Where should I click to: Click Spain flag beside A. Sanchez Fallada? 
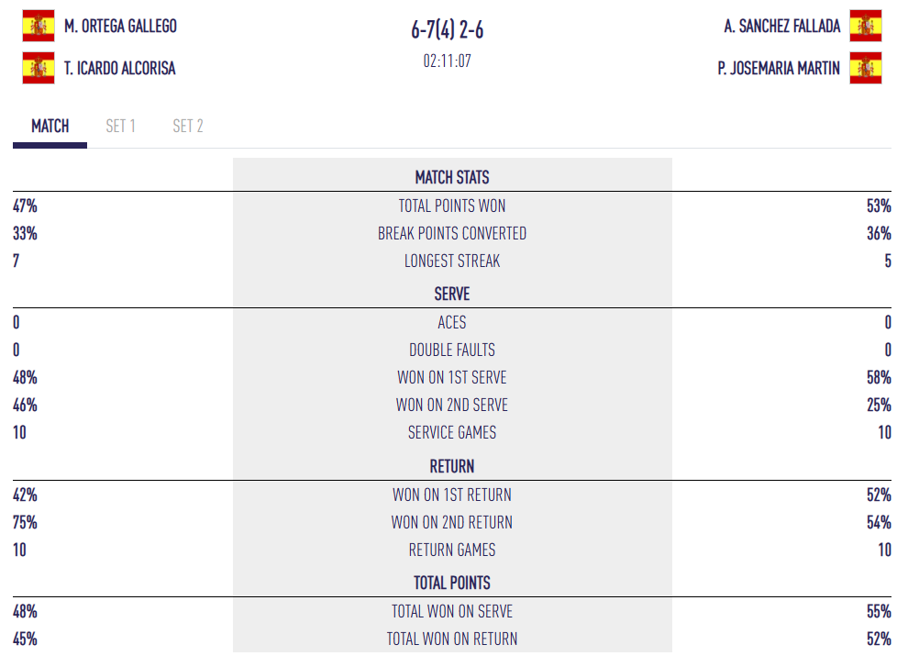[x=866, y=26]
